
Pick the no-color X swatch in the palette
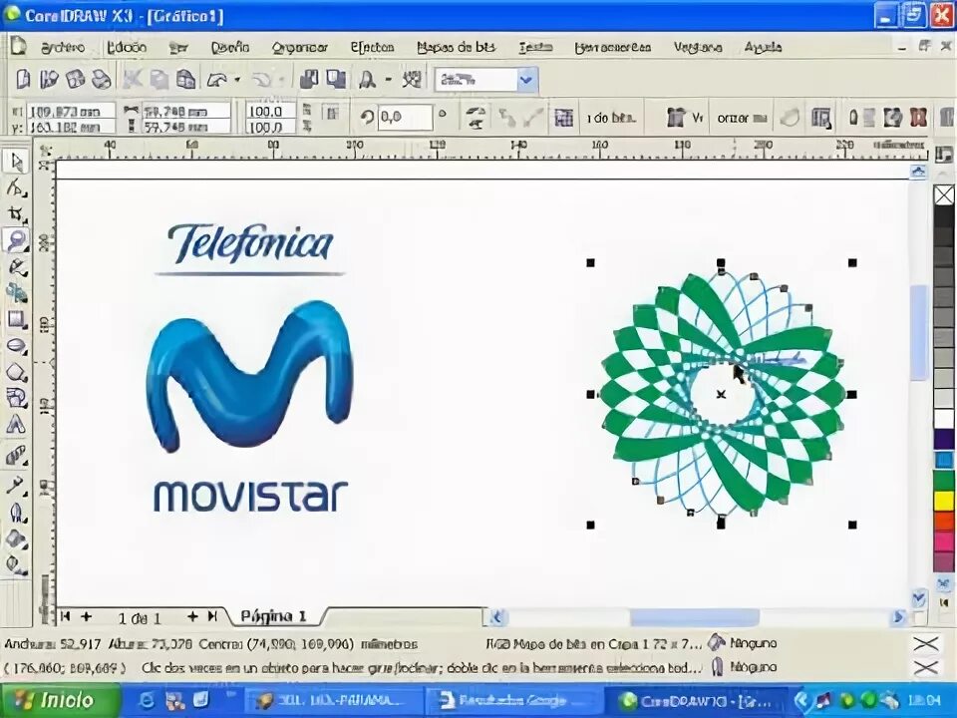944,195
